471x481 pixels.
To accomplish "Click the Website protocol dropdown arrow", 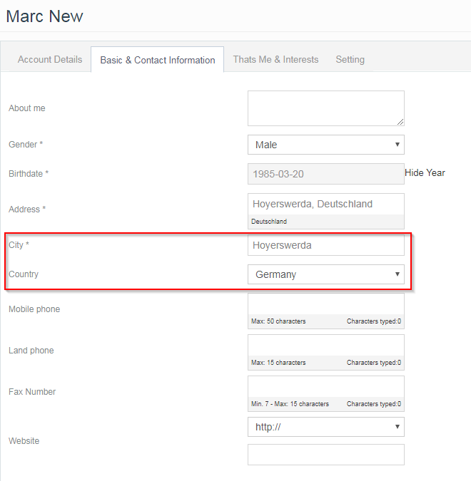I will click(x=397, y=427).
